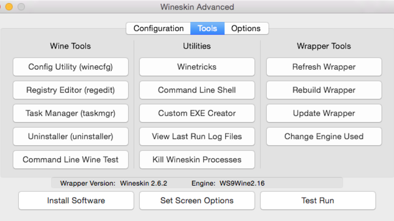This screenshot has width=394, height=221.
Task: Launch Config Utility (winecfg)
Action: point(71,67)
